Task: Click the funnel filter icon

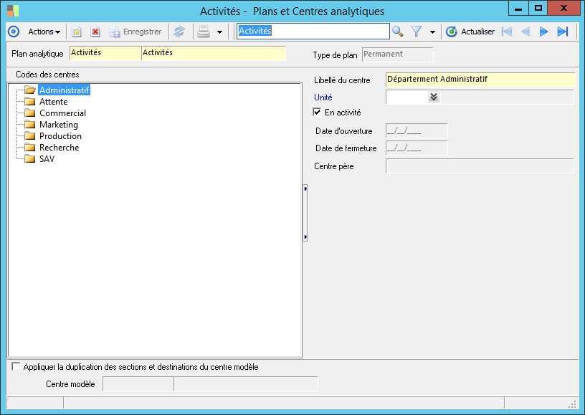Action: pyautogui.click(x=417, y=32)
